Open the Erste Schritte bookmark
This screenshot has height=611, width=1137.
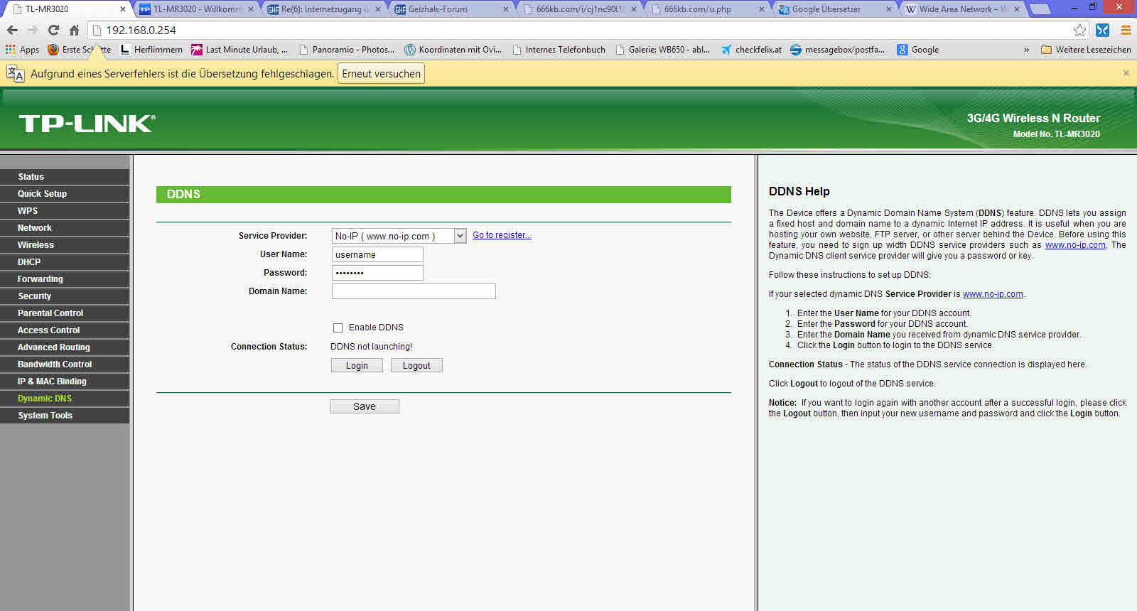[x=80, y=50]
